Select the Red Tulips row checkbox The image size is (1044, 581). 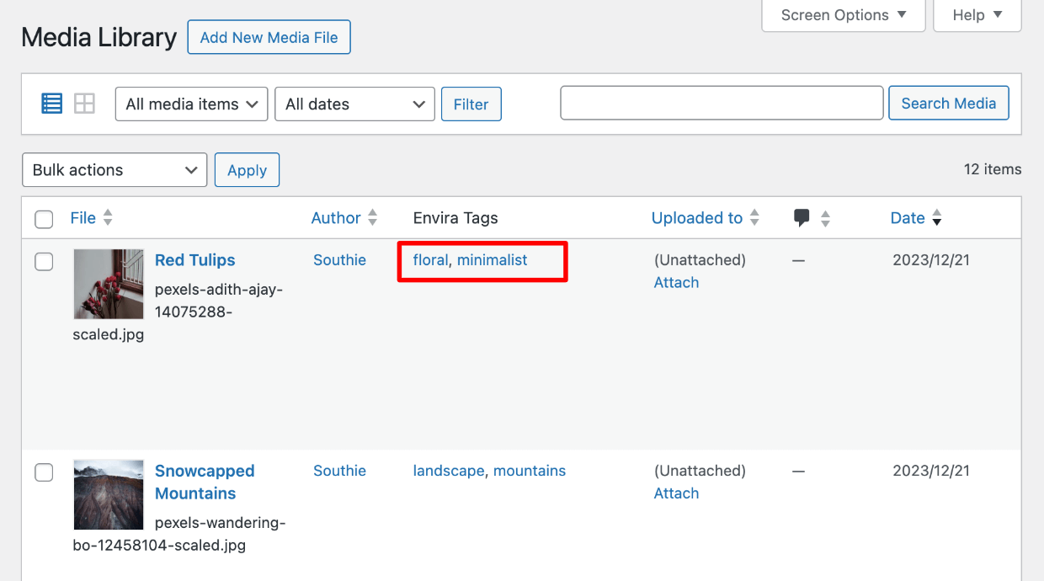click(44, 262)
